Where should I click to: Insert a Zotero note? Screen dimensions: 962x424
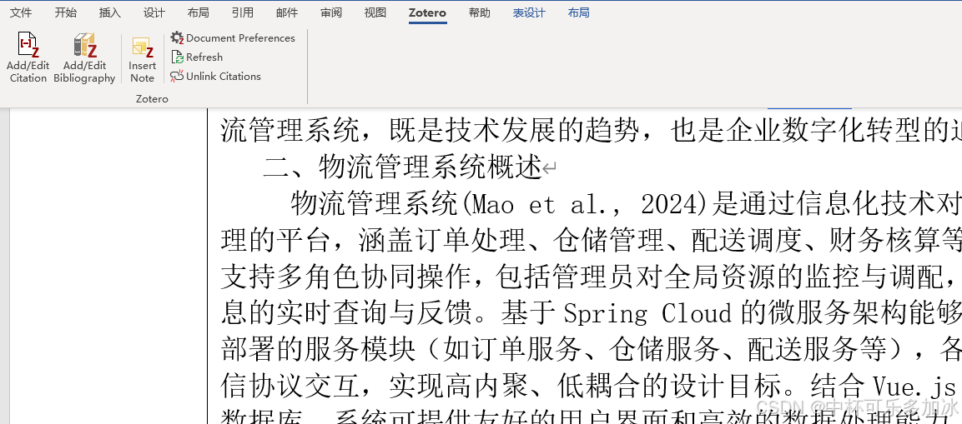143,59
